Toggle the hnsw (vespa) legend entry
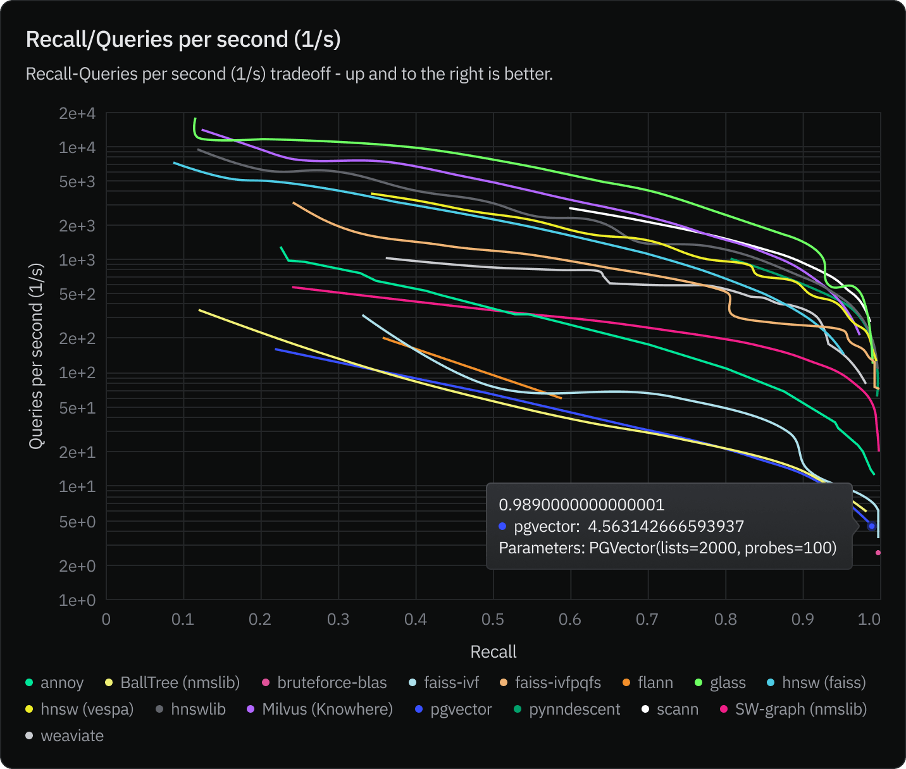Screen dimensions: 906x769 (80, 710)
